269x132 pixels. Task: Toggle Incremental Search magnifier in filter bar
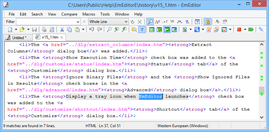[150, 22]
